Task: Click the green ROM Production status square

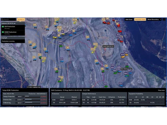Action: (3, 32)
